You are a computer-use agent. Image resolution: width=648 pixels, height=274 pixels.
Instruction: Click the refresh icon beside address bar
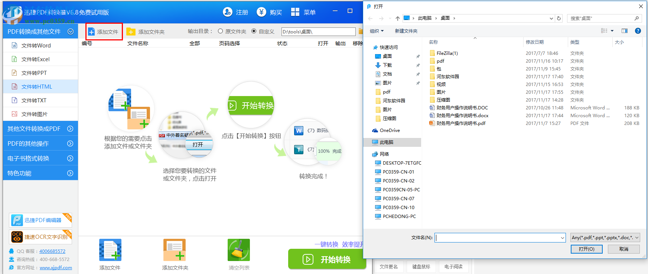(559, 18)
